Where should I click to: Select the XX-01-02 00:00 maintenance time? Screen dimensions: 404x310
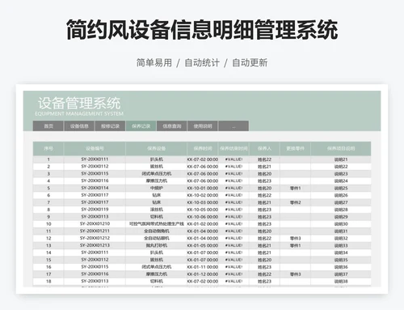203,224
